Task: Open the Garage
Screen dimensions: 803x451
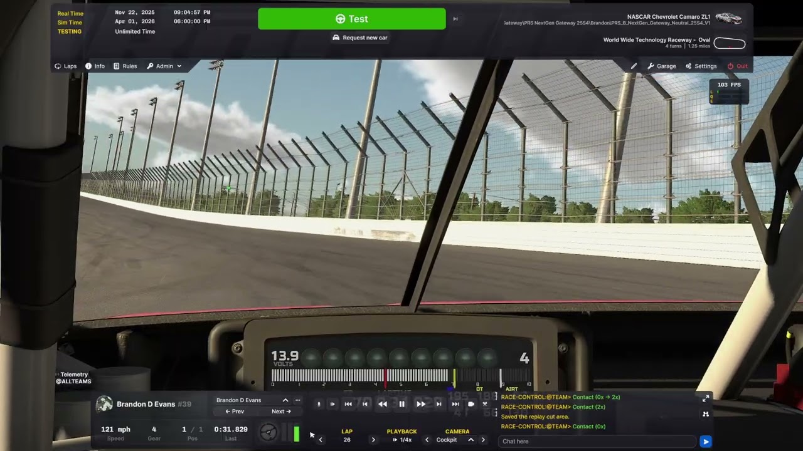Action: pos(662,66)
